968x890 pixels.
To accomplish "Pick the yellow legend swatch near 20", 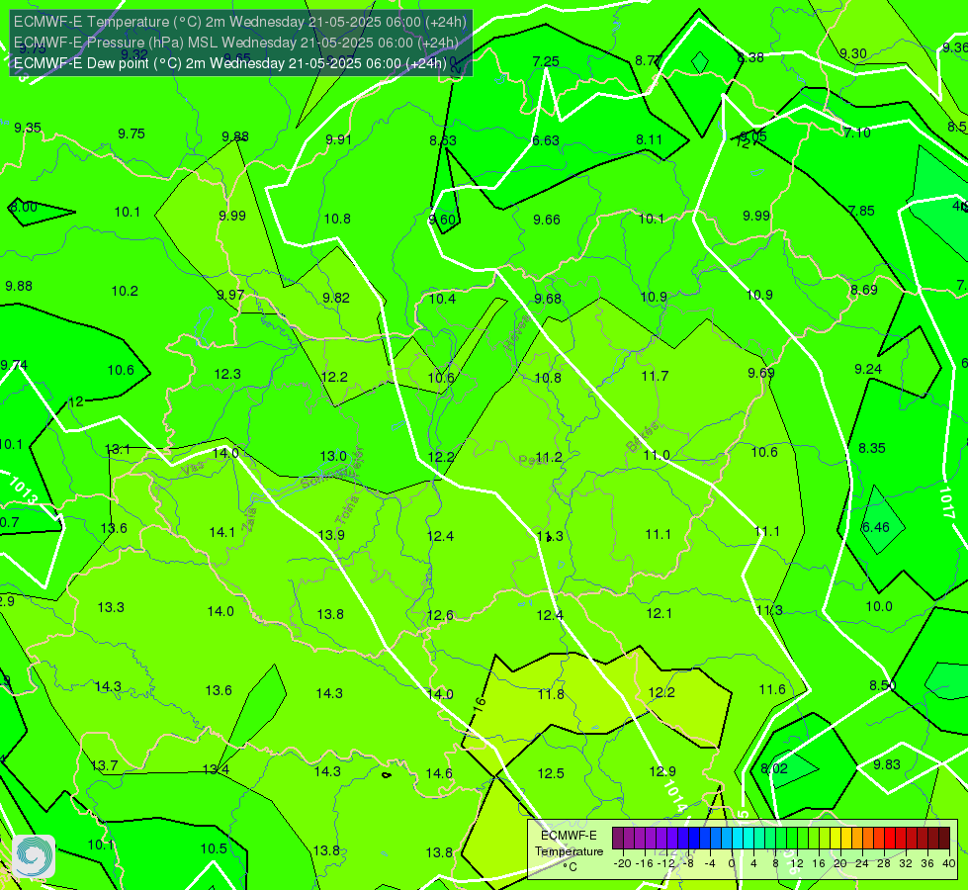I will pyautogui.click(x=836, y=839).
